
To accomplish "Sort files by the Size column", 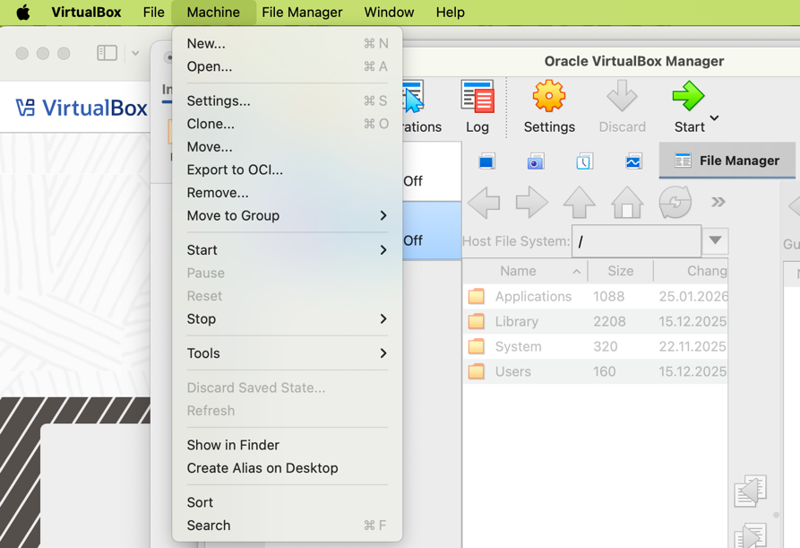I will point(620,271).
